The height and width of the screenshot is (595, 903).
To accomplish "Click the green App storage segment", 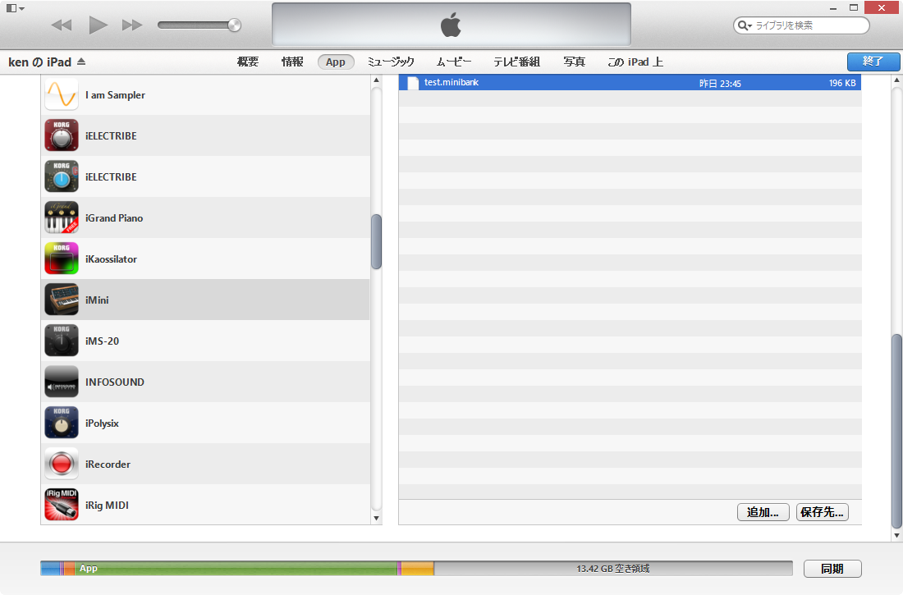I will click(x=236, y=569).
